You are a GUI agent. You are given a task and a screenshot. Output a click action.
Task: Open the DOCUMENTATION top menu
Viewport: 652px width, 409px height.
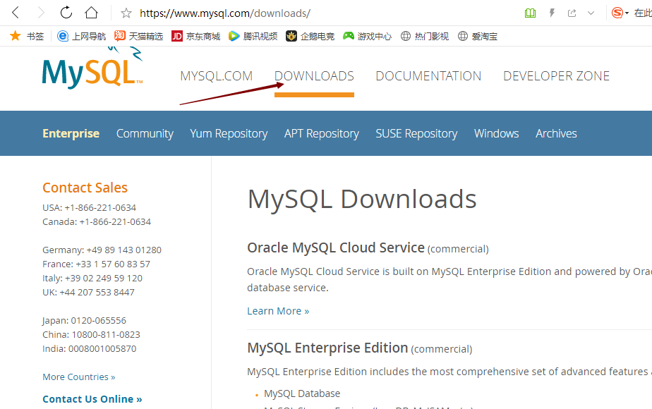click(428, 76)
